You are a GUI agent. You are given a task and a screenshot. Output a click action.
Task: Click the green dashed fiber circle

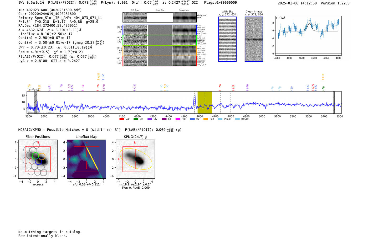[x=35, y=156]
